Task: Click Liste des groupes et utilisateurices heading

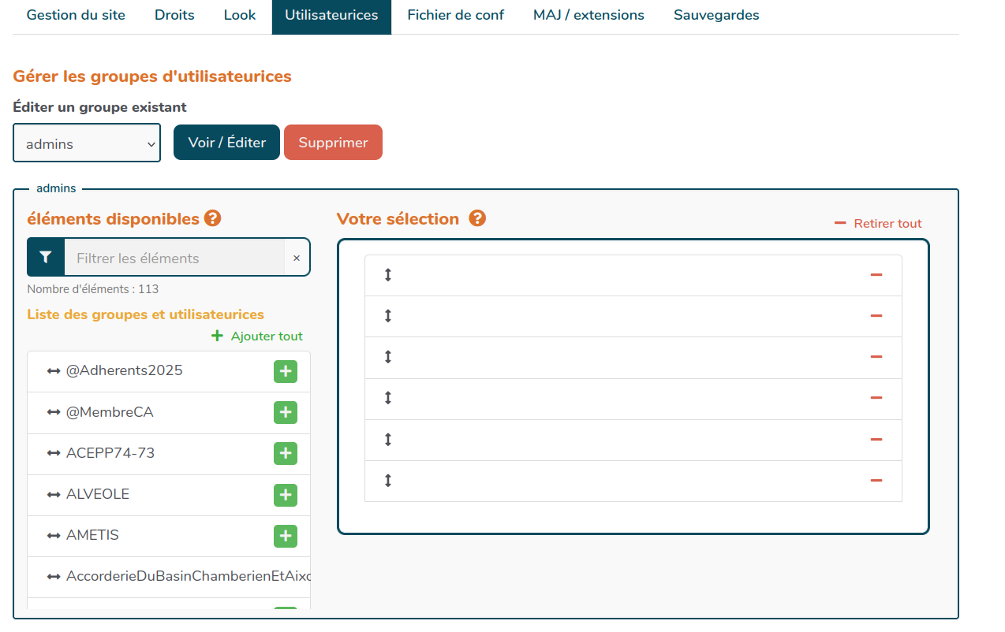Action: [146, 314]
